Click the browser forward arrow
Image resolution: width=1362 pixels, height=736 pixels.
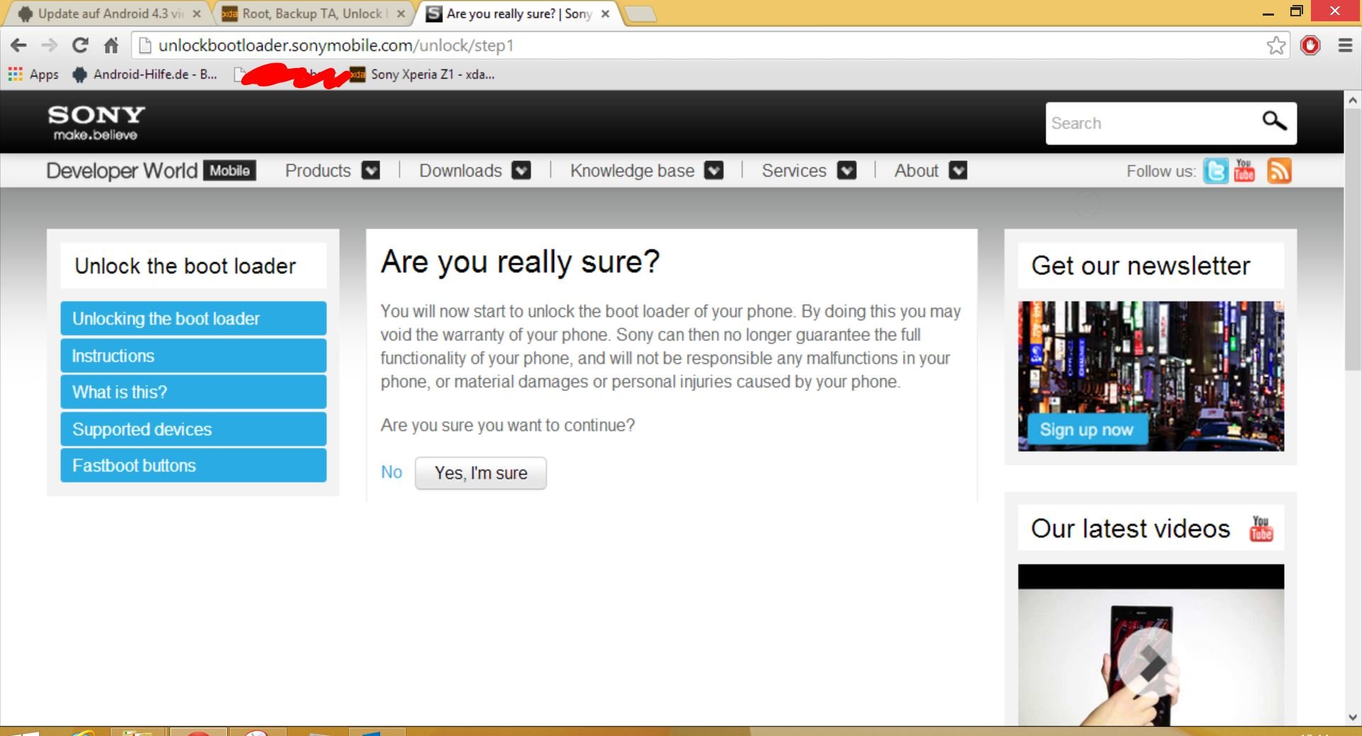click(49, 45)
